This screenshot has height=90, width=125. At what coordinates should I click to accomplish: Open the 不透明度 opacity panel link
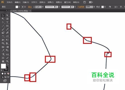[81, 7]
